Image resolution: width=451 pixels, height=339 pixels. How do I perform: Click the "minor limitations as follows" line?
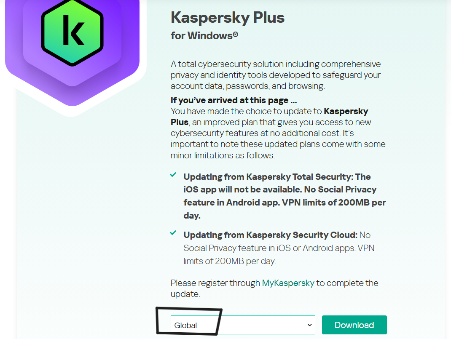[x=223, y=155]
